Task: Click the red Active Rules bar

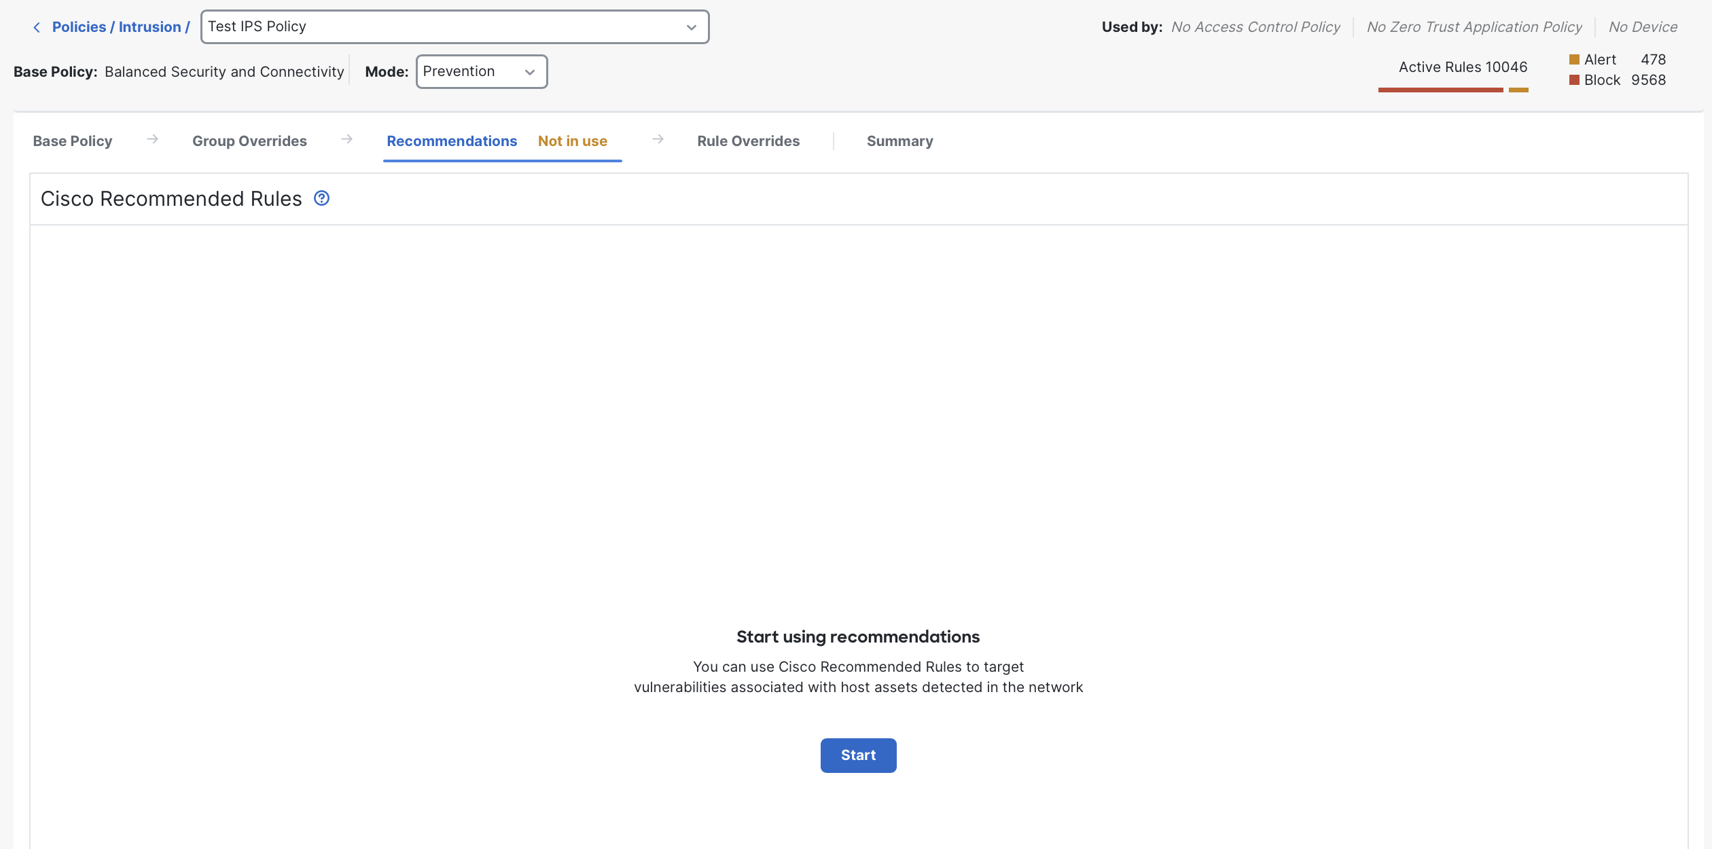Action: 1440,90
